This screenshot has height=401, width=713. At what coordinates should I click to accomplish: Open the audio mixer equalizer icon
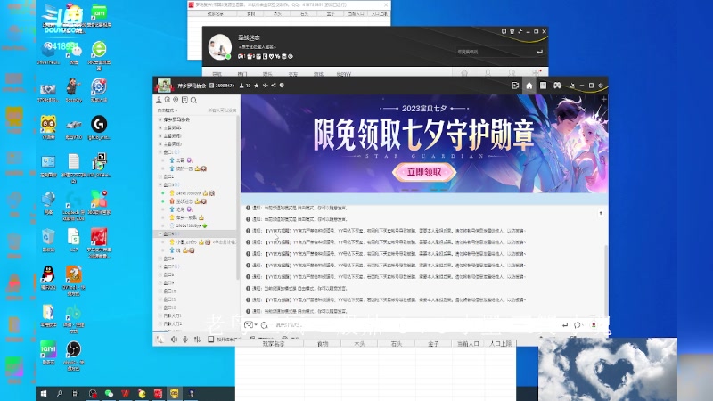coord(197,340)
